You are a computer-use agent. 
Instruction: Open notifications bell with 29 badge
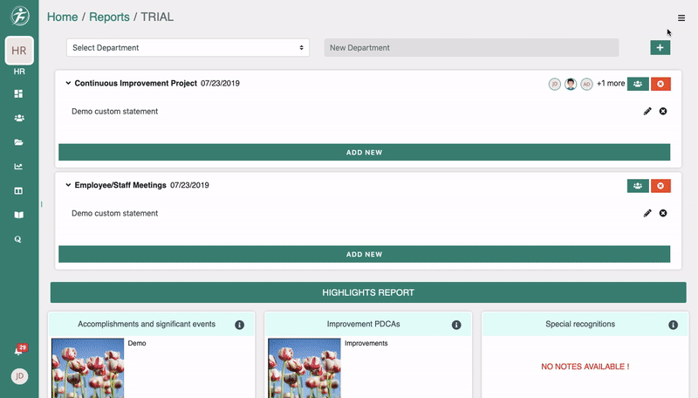18,350
